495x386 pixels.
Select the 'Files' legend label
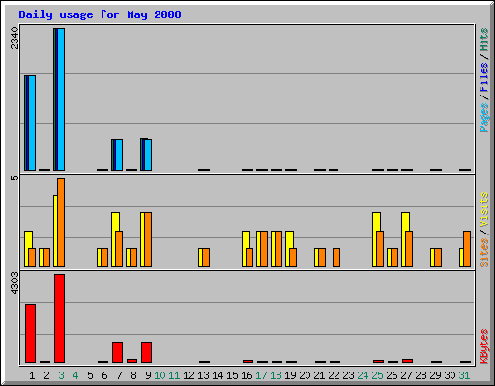[x=484, y=77]
